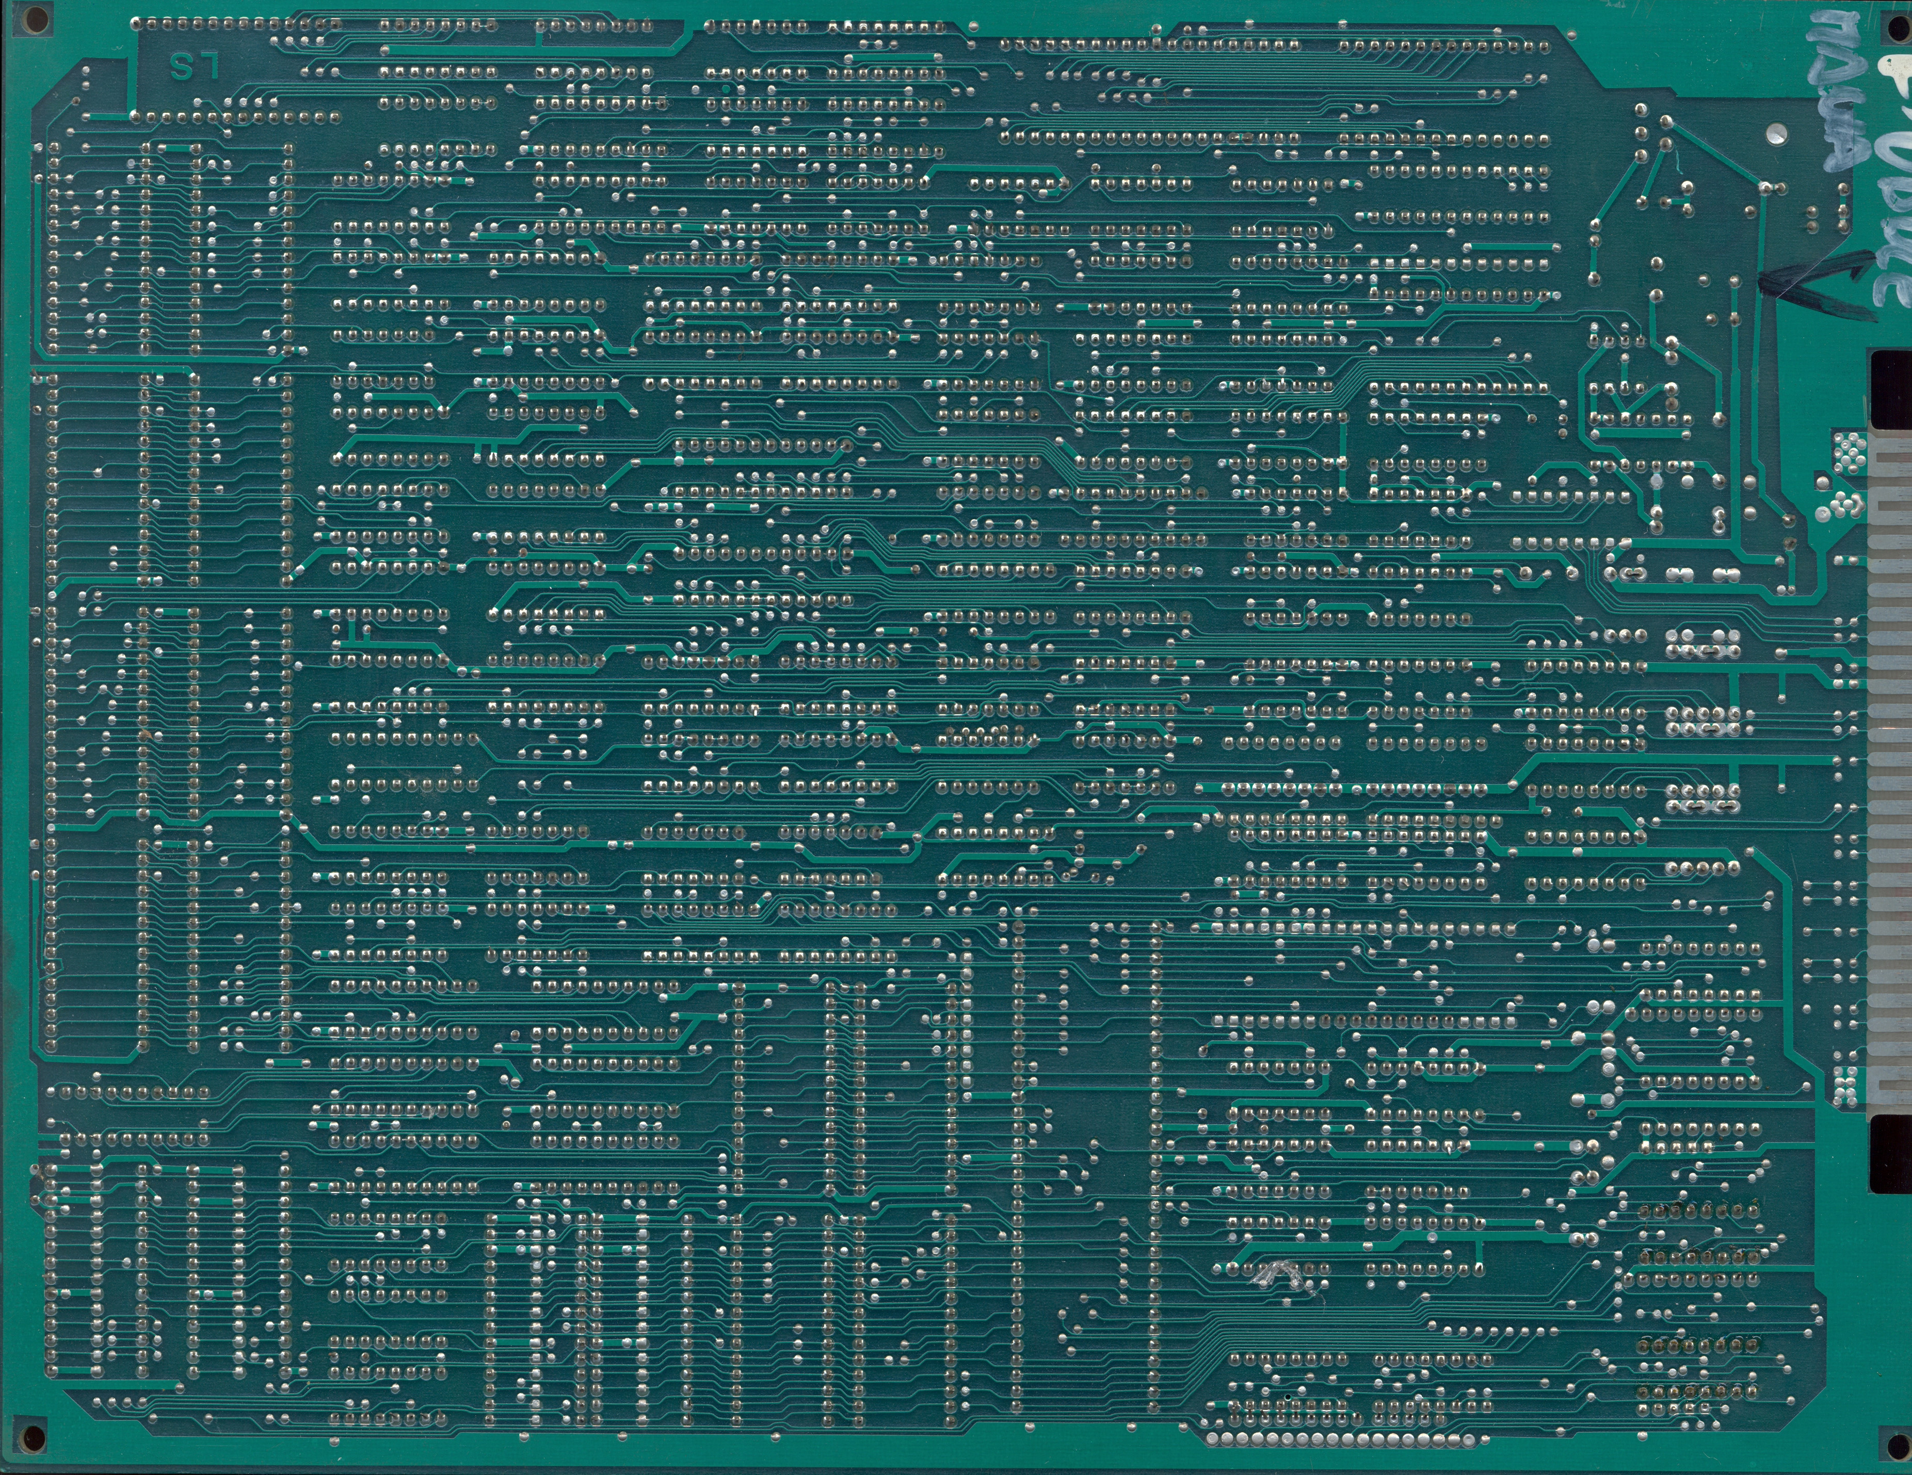Click the isolated round pad in top-right corner

(x=1777, y=134)
